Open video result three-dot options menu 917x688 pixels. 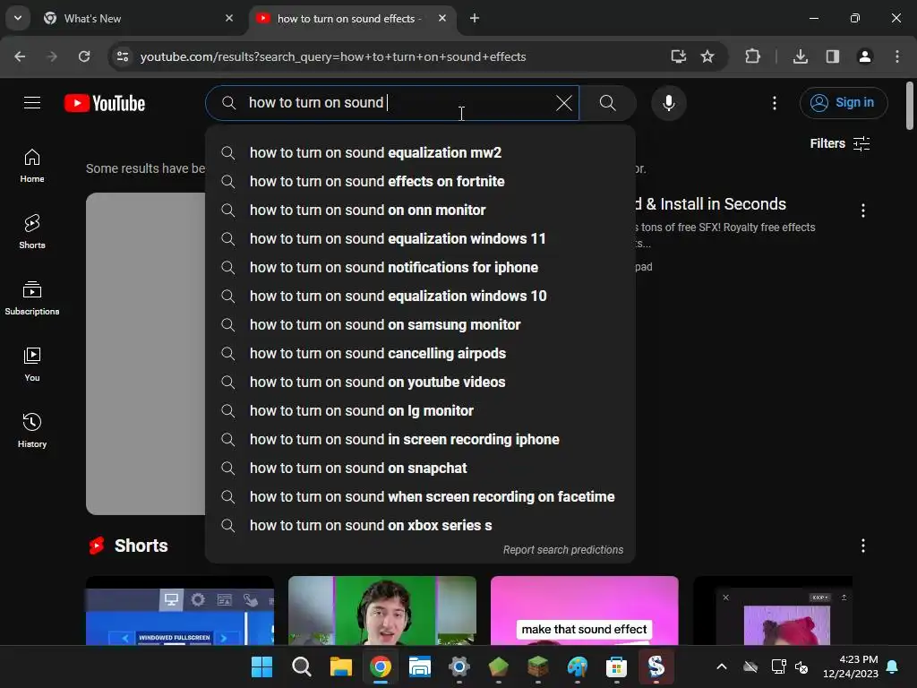(x=862, y=211)
